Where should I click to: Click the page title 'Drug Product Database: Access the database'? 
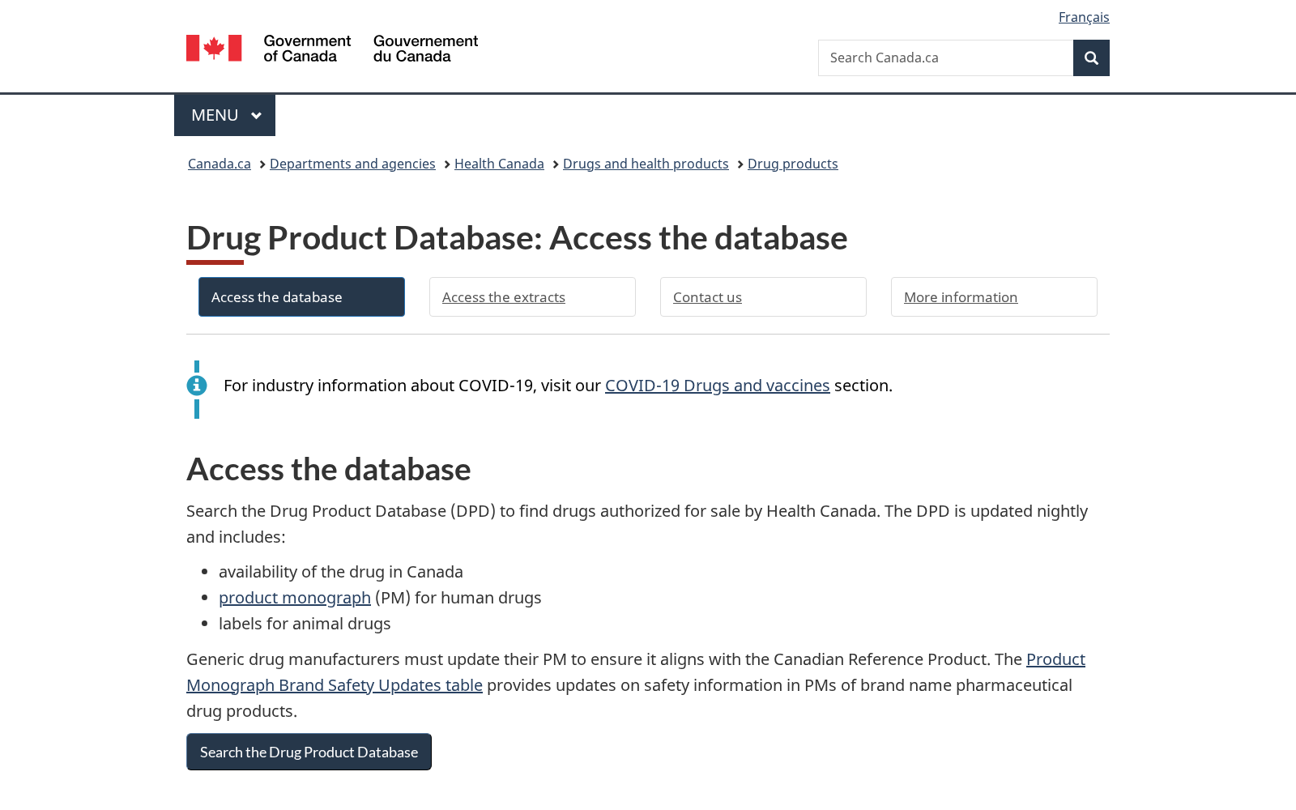(517, 238)
